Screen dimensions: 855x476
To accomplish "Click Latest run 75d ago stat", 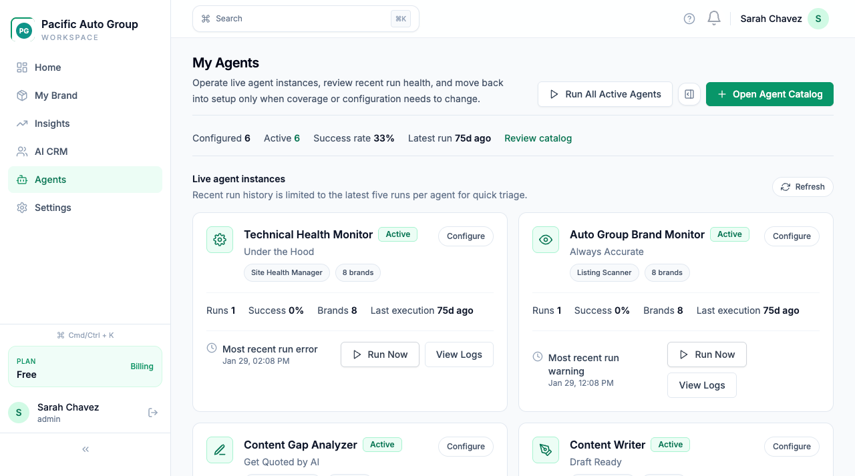I will tap(450, 138).
